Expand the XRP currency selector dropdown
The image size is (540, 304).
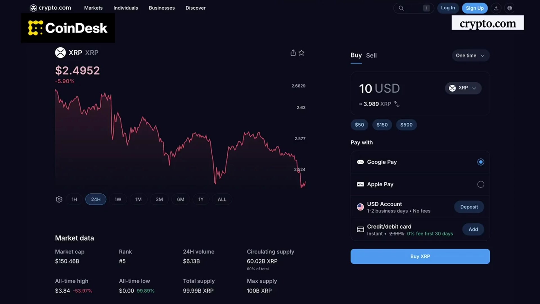point(463,88)
